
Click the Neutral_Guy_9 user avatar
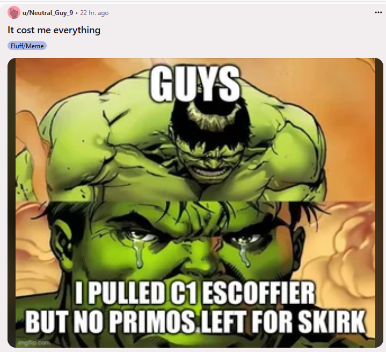click(x=14, y=12)
